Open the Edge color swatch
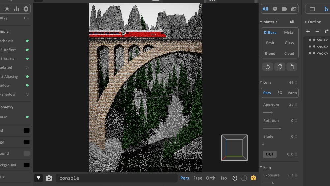 27,142
